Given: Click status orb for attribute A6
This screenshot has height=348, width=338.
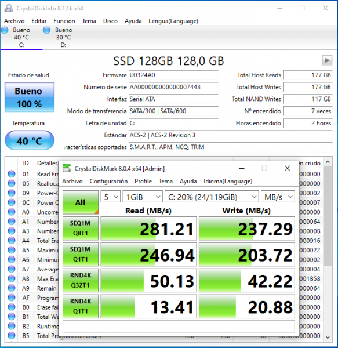Looking at the screenshot, I should coord(12,259).
